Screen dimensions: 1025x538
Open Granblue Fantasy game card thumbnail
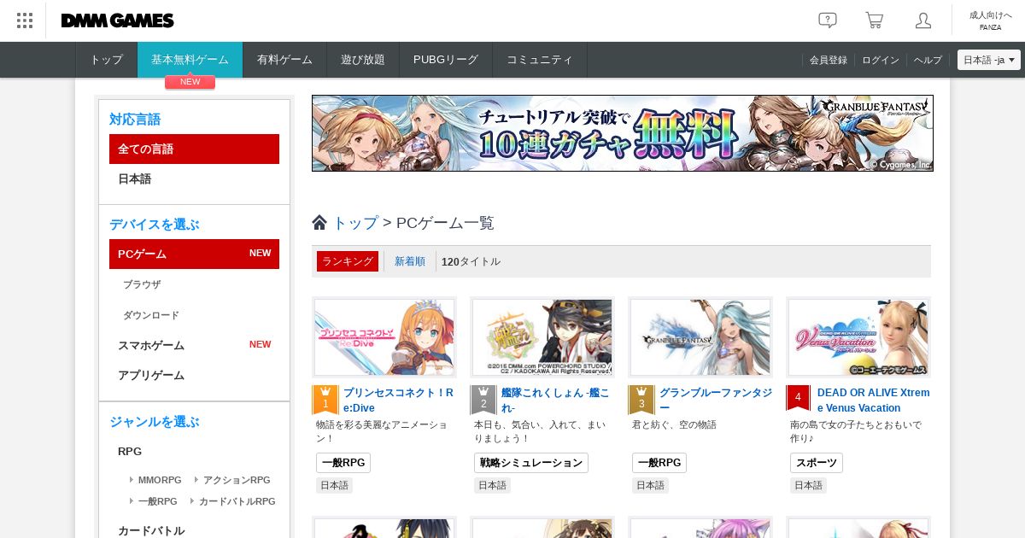pyautogui.click(x=700, y=337)
